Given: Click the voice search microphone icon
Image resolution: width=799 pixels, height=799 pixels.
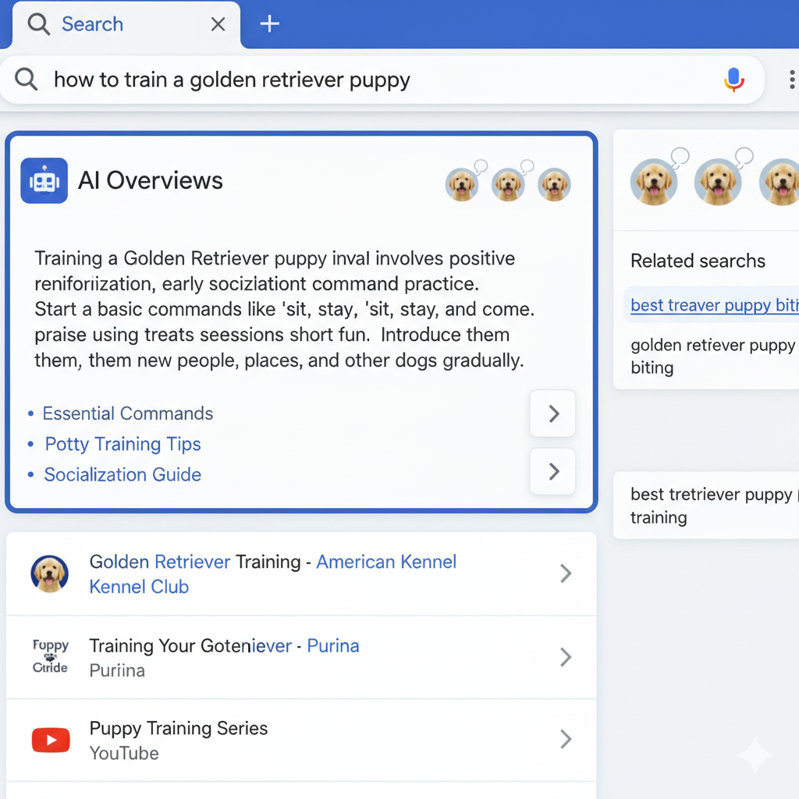Looking at the screenshot, I should [x=733, y=80].
